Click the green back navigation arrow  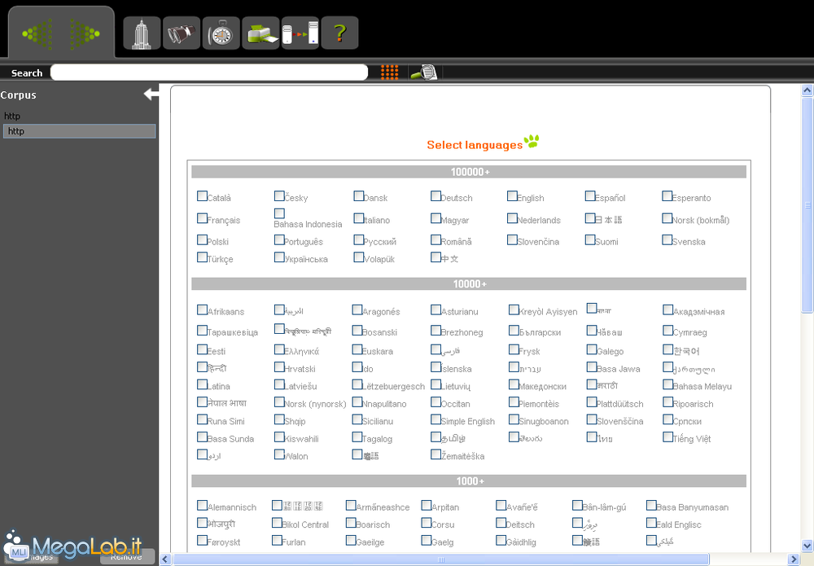pos(38,33)
